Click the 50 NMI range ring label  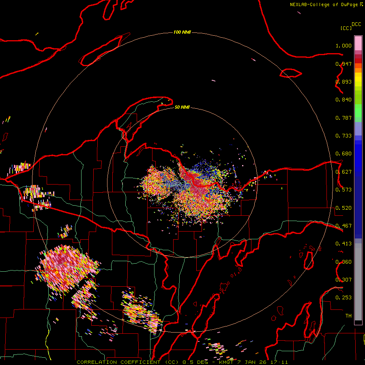pyautogui.click(x=182, y=107)
